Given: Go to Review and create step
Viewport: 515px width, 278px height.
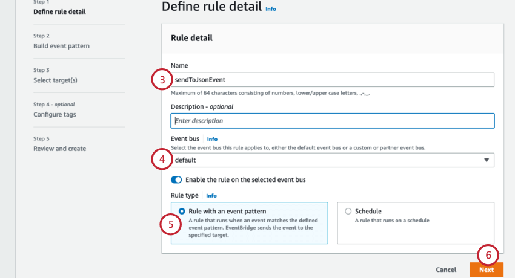Looking at the screenshot, I should tap(59, 149).
